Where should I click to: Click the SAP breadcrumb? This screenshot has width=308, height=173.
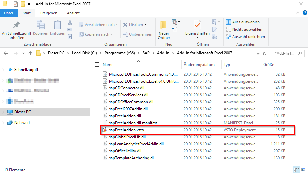(x=146, y=53)
